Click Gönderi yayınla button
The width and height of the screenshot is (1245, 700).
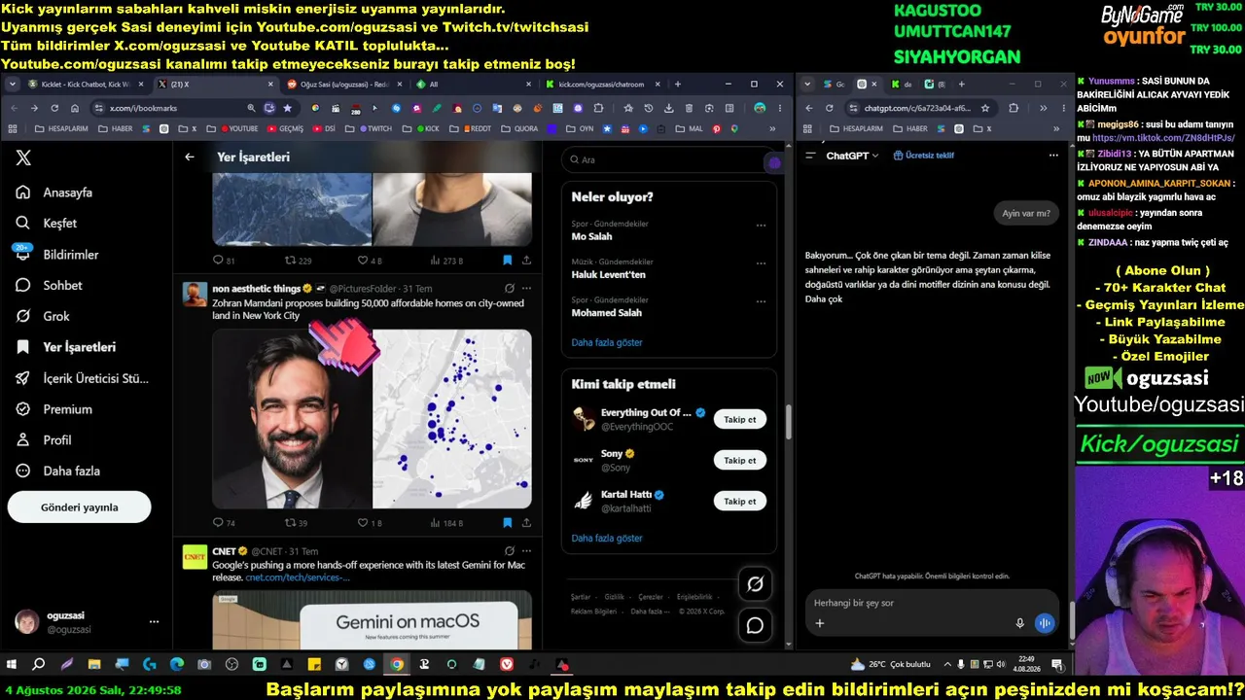(80, 507)
